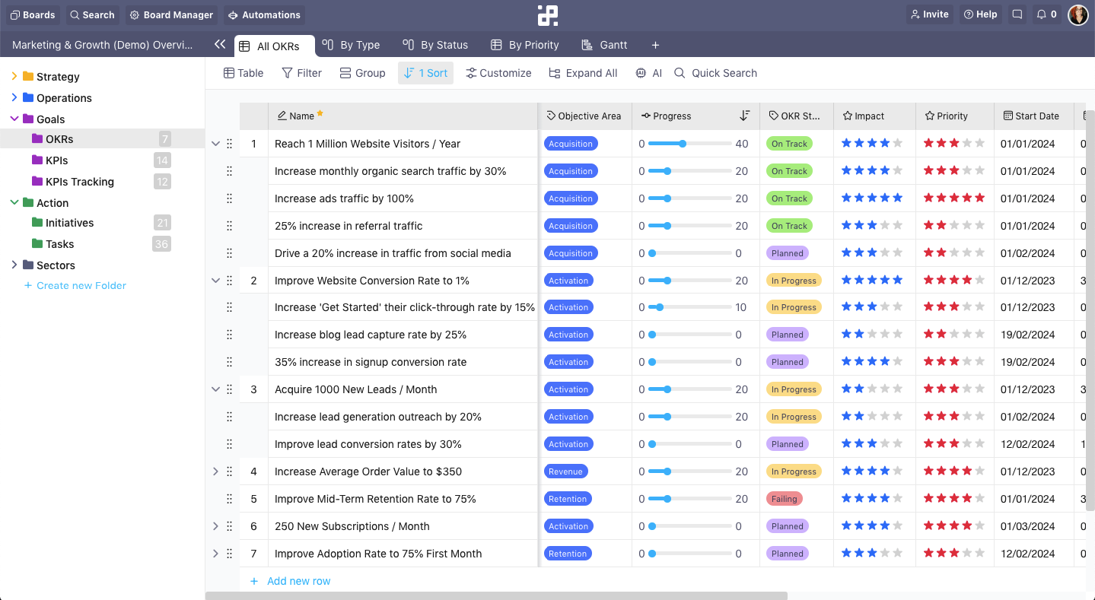
Task: Click the Progress column sort arrow
Action: [x=745, y=116]
